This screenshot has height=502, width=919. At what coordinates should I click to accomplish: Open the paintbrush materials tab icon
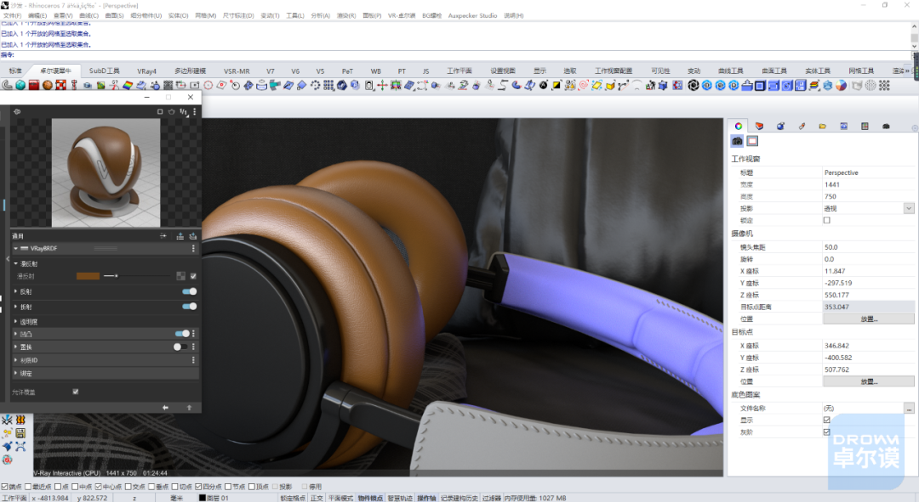pos(802,126)
